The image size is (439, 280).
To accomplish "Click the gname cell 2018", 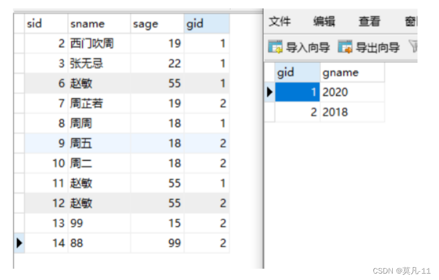I will point(352,112).
